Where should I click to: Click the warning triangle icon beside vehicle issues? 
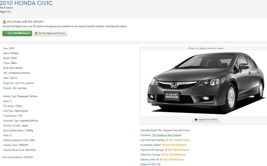[x=4, y=22]
